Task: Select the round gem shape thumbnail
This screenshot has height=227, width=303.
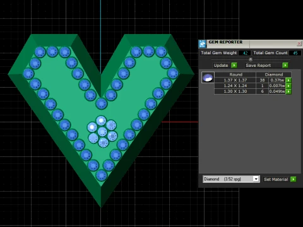Action: coord(208,78)
